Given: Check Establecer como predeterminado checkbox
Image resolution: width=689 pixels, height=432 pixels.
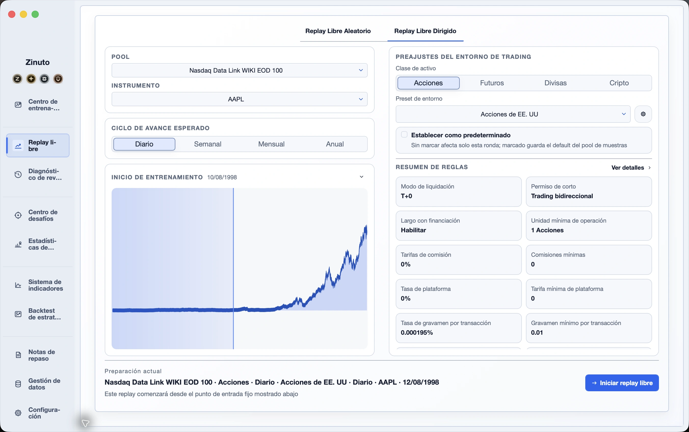Looking at the screenshot, I should tap(404, 134).
